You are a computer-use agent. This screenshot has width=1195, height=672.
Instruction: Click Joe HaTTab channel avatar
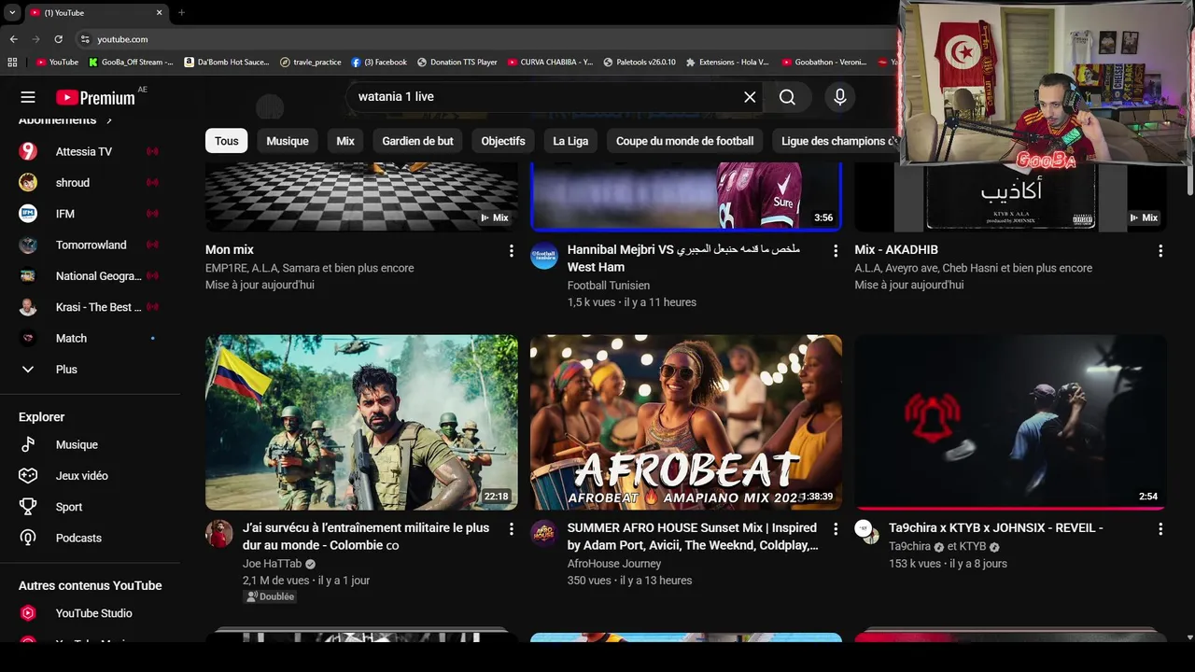point(219,534)
